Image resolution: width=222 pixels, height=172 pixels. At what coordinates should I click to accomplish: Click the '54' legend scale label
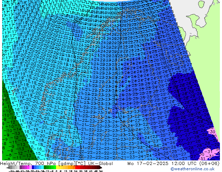[x=101, y=171]
